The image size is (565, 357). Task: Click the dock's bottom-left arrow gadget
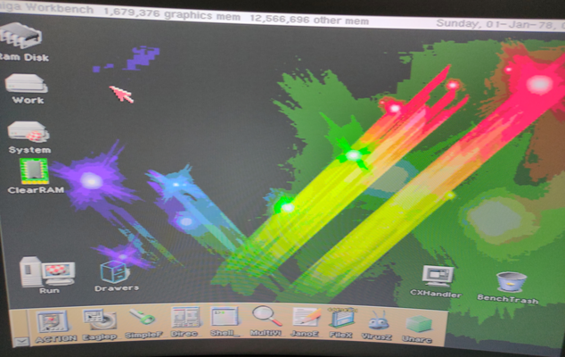[21, 341]
